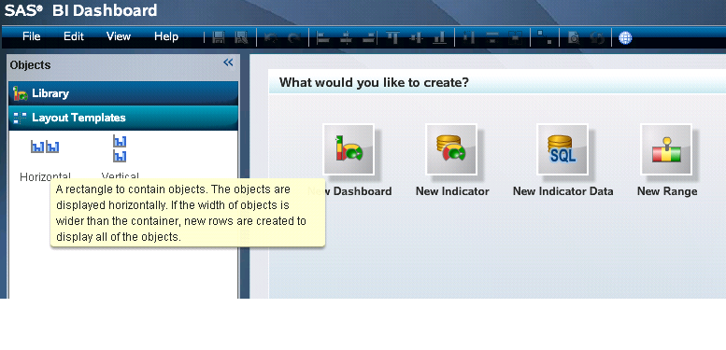Screen dimensions: 726x350
Task: Click the preview magnifier document icon
Action: point(574,38)
